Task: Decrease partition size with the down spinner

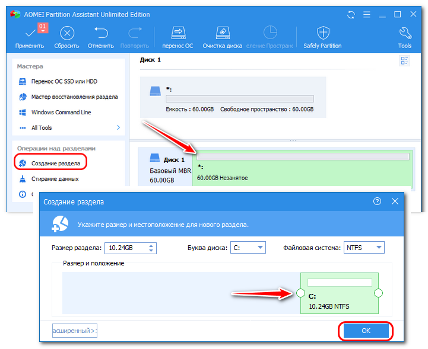Action: click(151, 251)
